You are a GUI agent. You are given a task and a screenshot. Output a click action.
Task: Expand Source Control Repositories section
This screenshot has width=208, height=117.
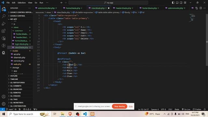(20, 12)
